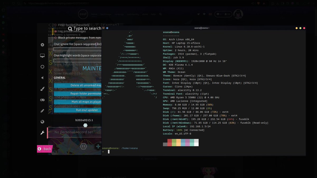The height and width of the screenshot is (178, 317).
Task: Click the Battery: 100% [AC Connected] line
Action: (x=184, y=130)
